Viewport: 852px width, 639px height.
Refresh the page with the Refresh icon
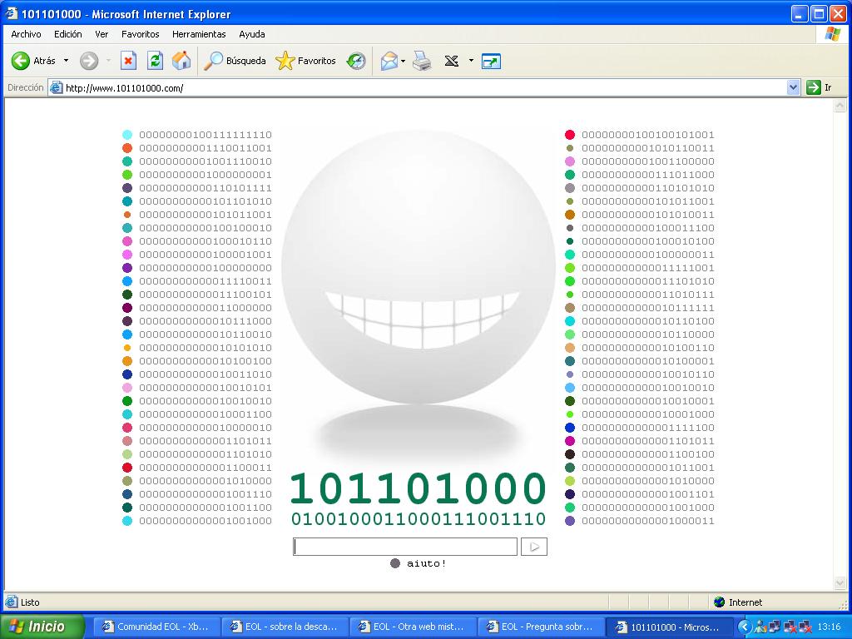[155, 61]
